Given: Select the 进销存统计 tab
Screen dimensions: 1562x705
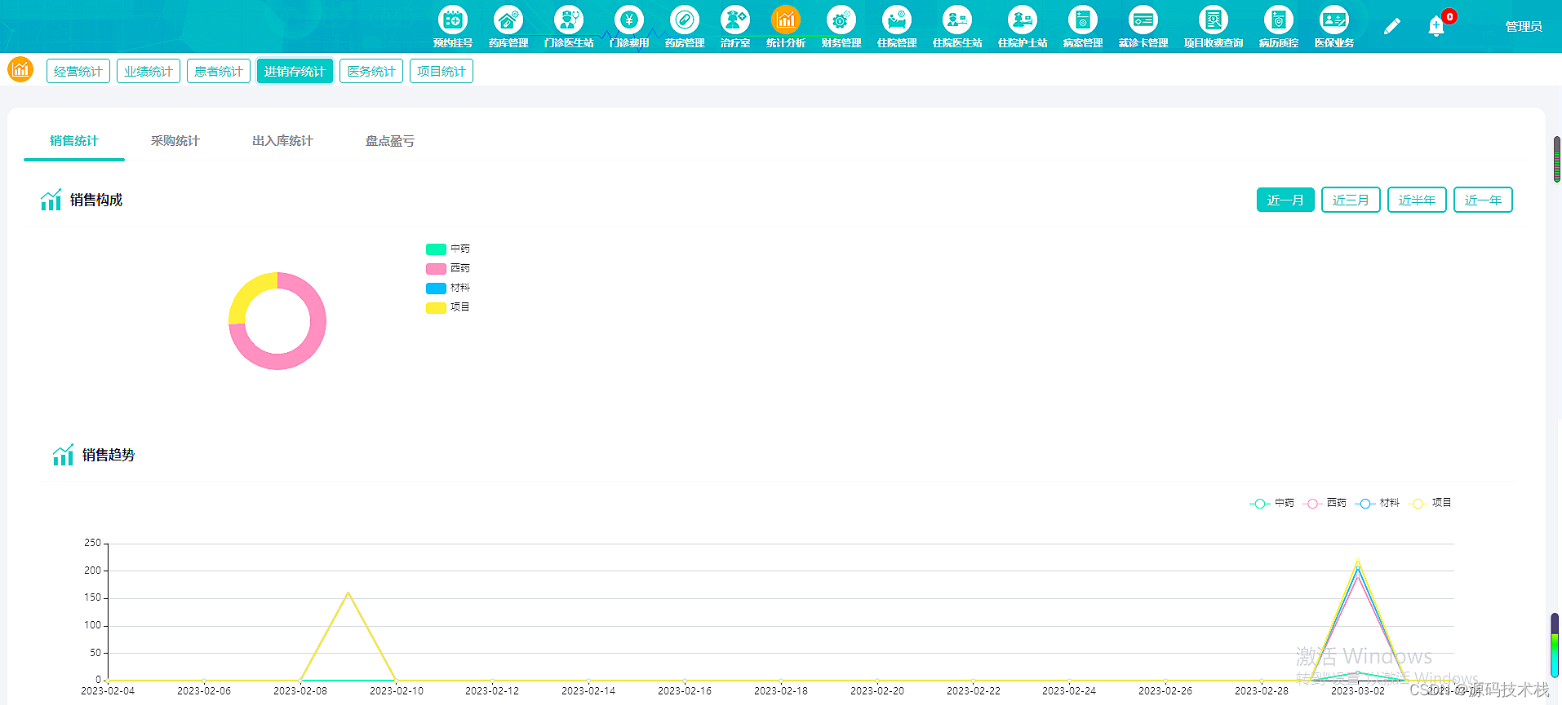Looking at the screenshot, I should point(295,71).
